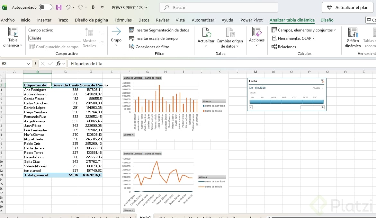This screenshot has height=218, width=376.
Task: Click the Save floppy disk icon
Action: click(x=59, y=7)
